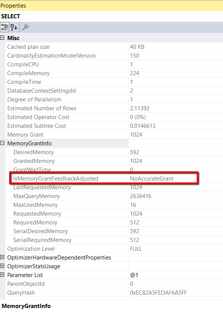Select the Degree of Parallelism row
This screenshot has height=316, width=223.
[114, 100]
